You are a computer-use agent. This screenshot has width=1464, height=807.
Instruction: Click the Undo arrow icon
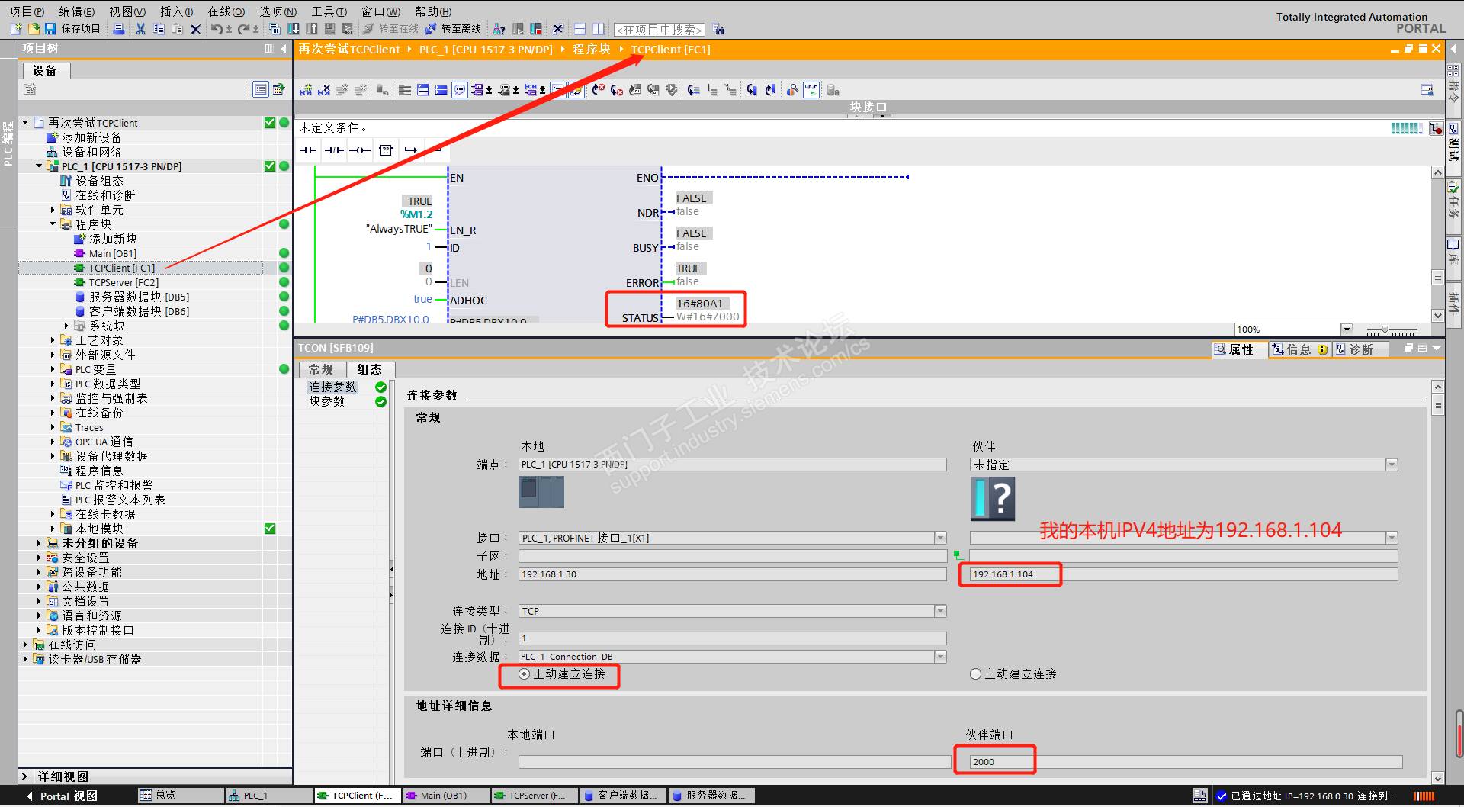[x=217, y=28]
